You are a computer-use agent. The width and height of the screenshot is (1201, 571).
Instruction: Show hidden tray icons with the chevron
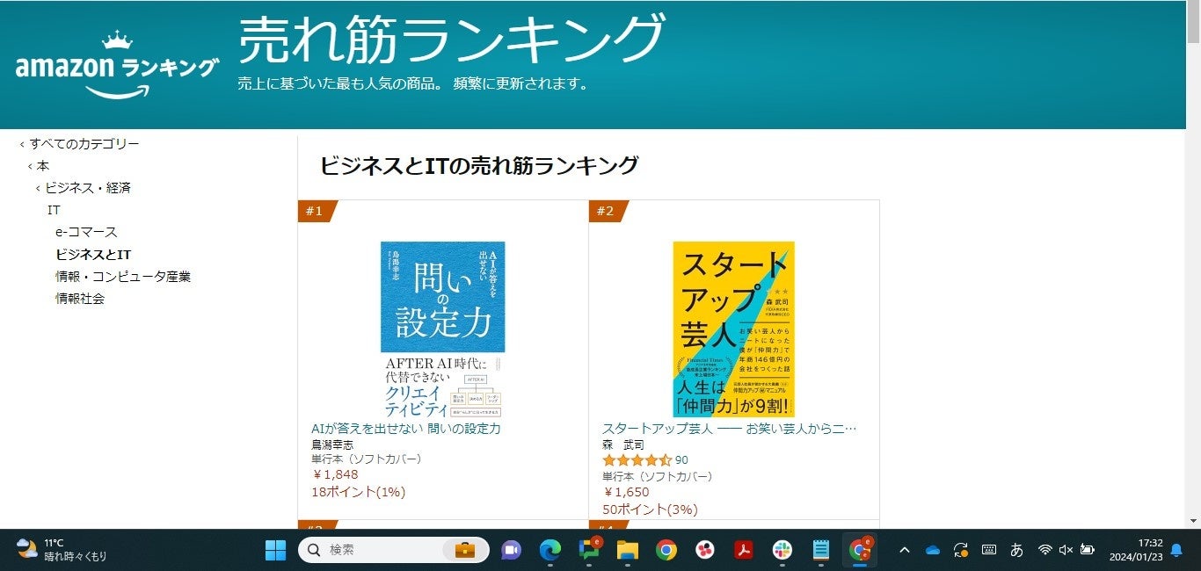tap(904, 550)
